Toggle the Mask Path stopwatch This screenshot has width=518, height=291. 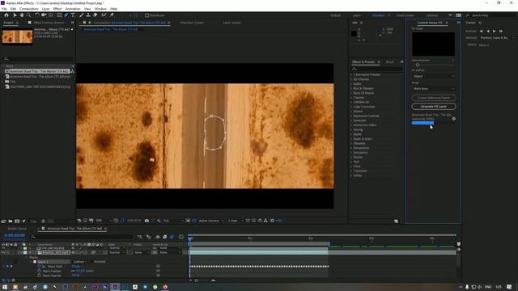click(x=40, y=266)
